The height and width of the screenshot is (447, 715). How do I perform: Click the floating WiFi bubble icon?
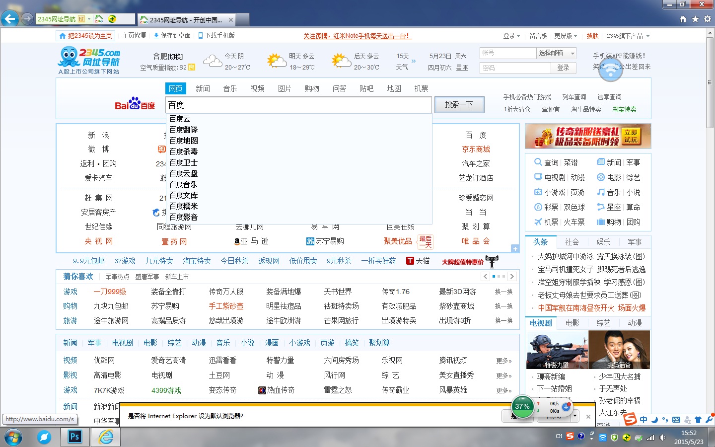pyautogui.click(x=610, y=70)
